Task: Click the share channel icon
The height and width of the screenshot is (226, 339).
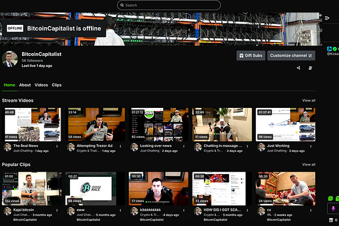Action: coord(298,68)
